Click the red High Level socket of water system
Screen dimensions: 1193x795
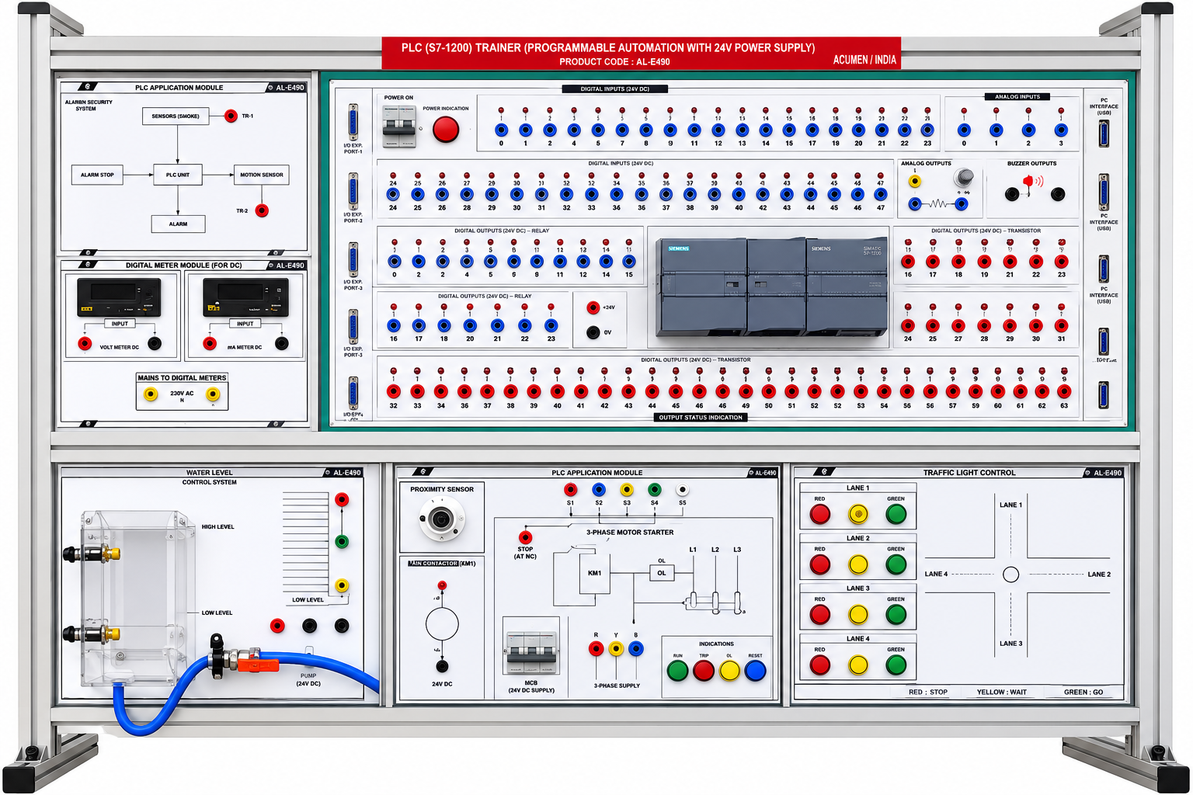(x=342, y=499)
